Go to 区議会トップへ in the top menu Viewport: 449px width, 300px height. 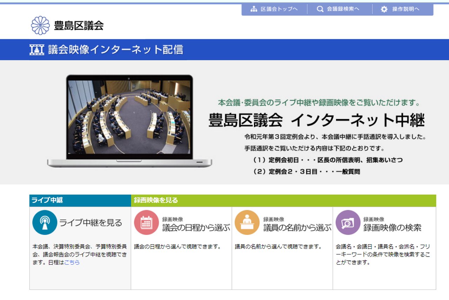coord(279,9)
